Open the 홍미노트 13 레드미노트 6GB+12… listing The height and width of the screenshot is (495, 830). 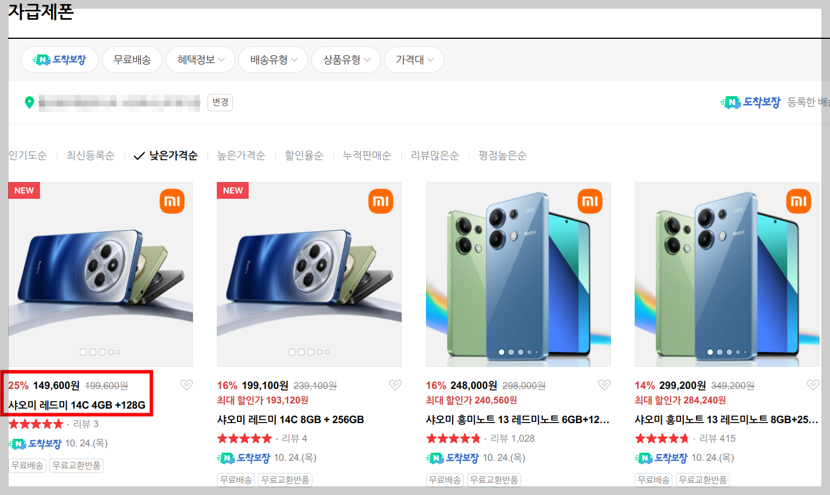click(518, 419)
